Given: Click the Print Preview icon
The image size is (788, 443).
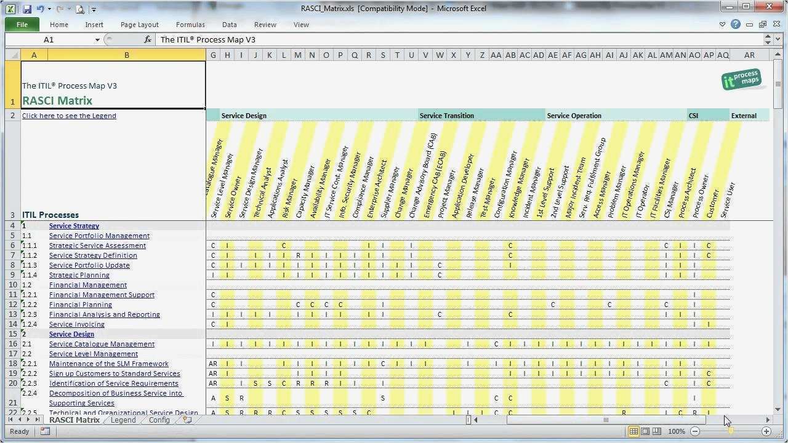Looking at the screenshot, I should point(80,9).
